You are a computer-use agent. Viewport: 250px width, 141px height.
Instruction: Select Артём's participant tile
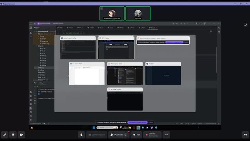[138, 13]
